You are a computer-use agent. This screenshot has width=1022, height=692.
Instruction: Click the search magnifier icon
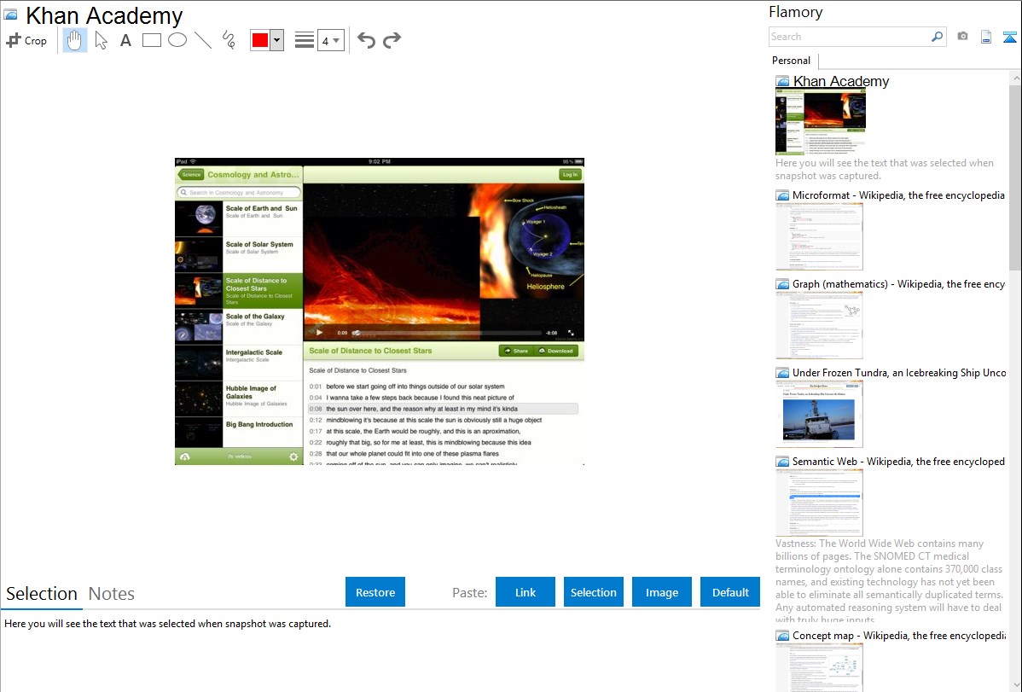click(x=938, y=37)
